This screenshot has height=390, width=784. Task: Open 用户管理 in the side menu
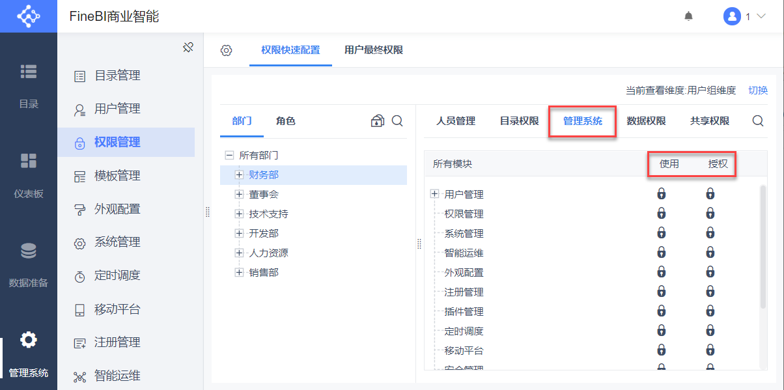click(x=117, y=109)
